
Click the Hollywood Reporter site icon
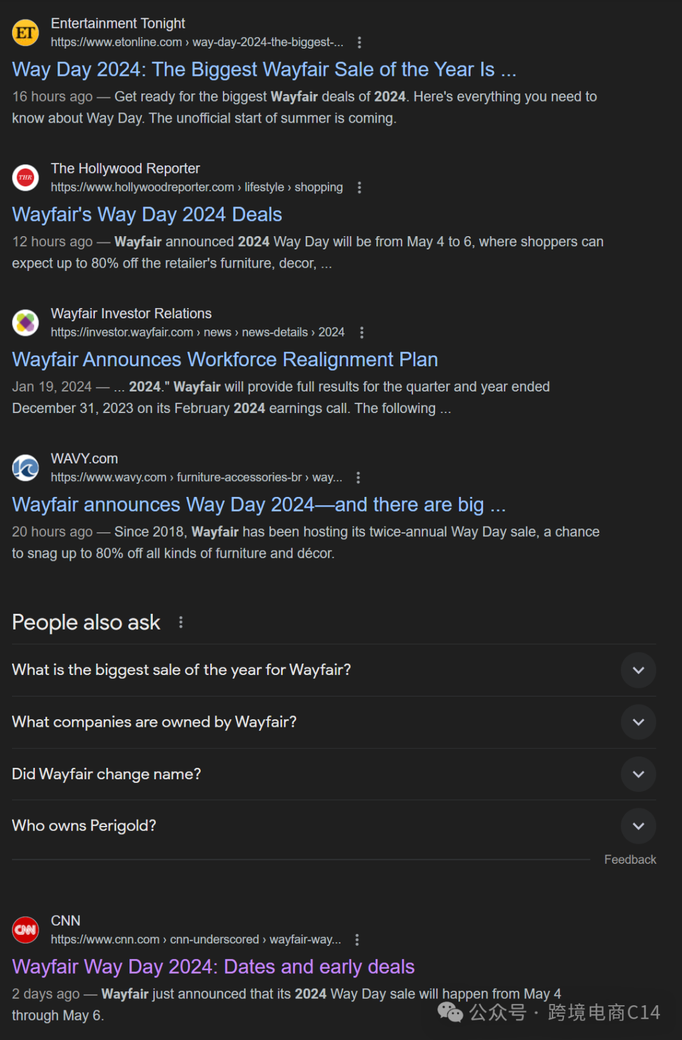coord(25,177)
